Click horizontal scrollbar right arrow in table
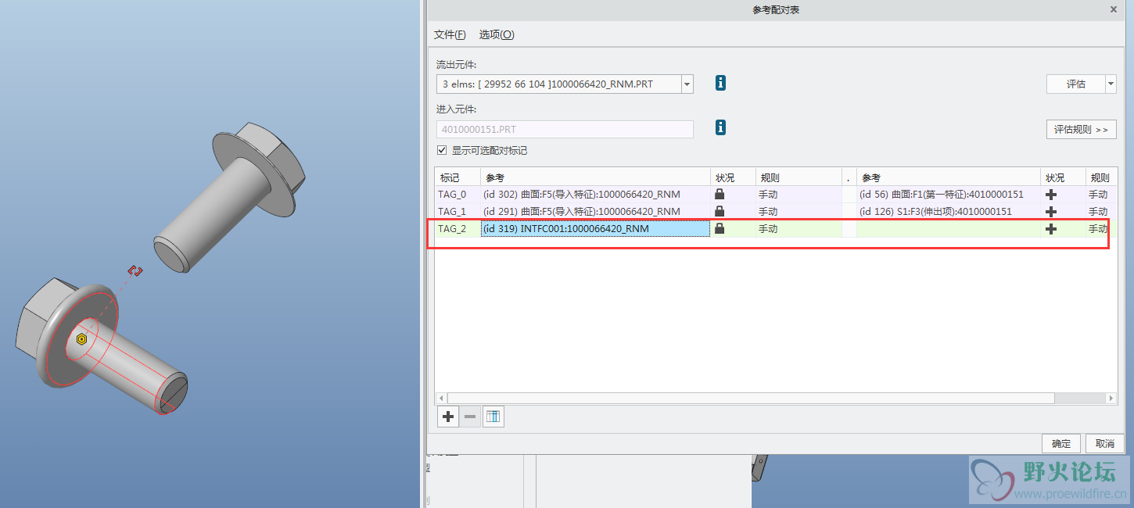The width and height of the screenshot is (1134, 508). click(1111, 399)
